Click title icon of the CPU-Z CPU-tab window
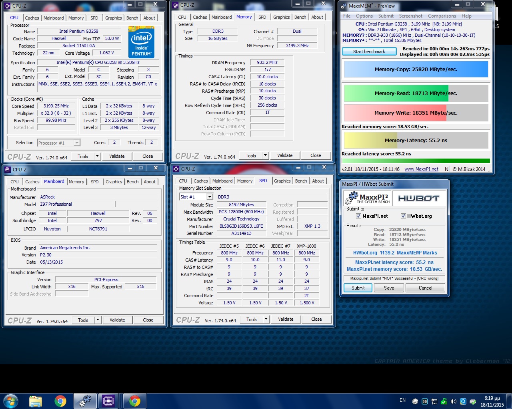Viewport: 512px width, 409px height. [8, 6]
